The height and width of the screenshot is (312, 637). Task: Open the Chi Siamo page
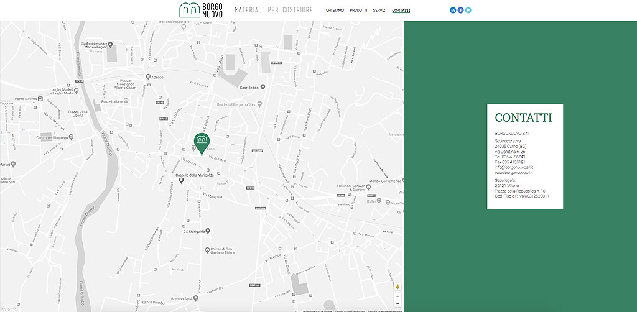(x=335, y=11)
